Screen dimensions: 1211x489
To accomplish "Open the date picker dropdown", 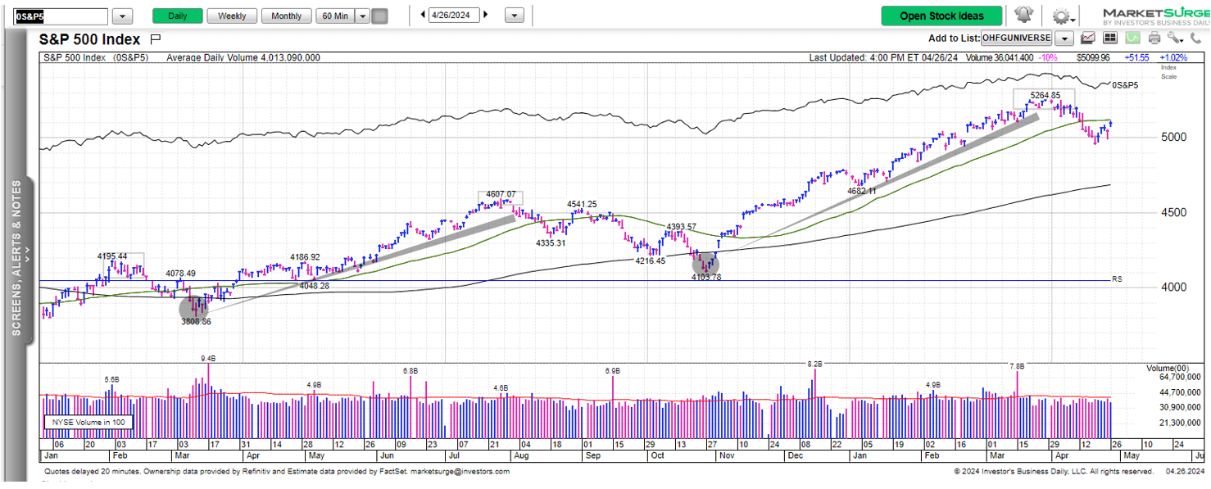I will click(x=515, y=14).
